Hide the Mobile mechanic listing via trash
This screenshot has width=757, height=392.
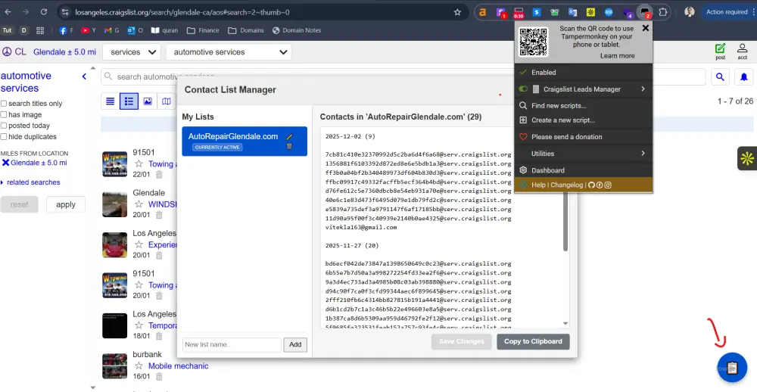(159, 377)
